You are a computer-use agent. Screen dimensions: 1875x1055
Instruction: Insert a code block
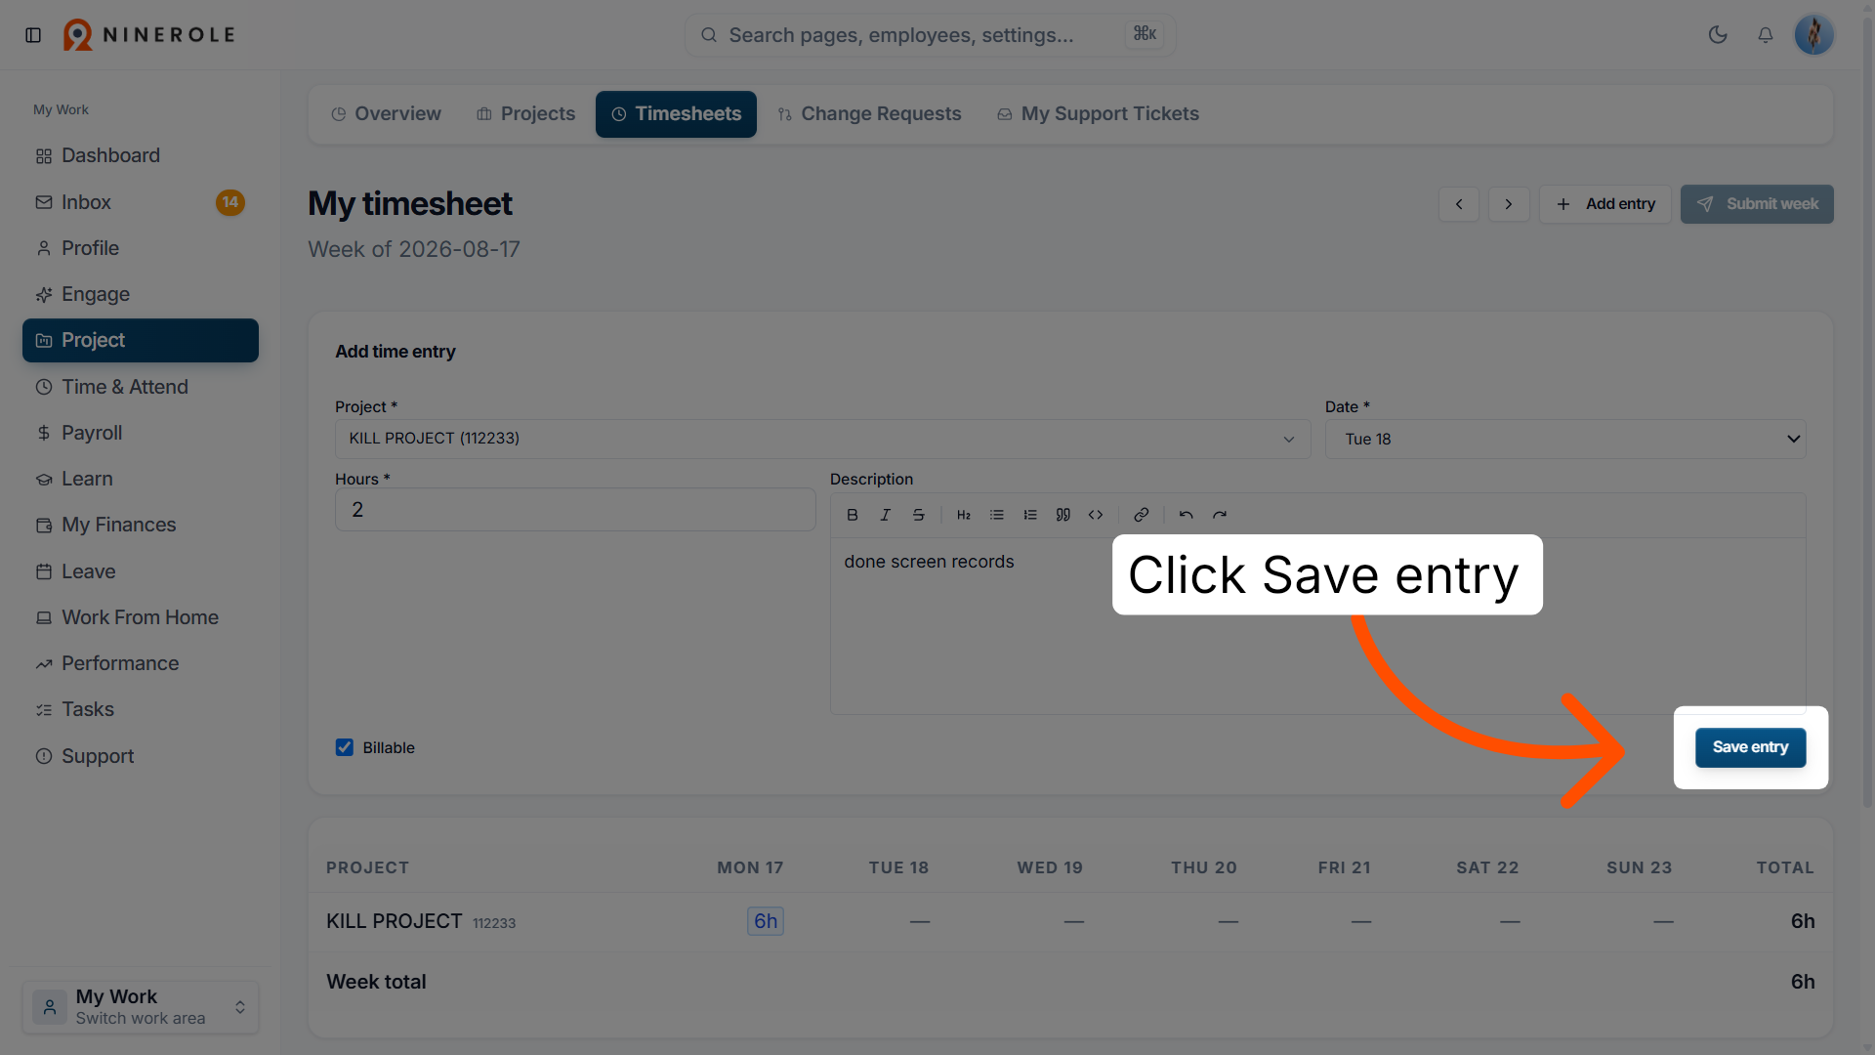click(1096, 515)
